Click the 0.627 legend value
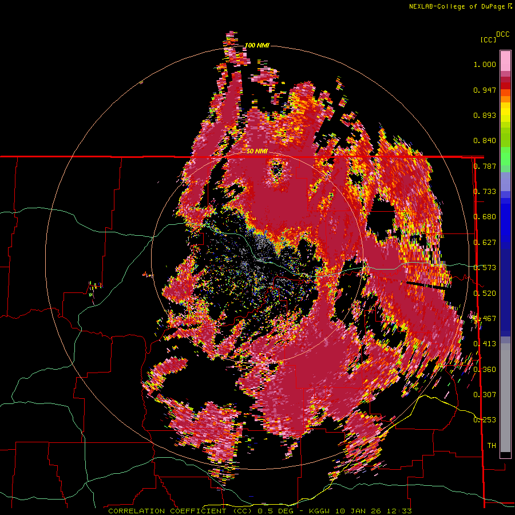This screenshot has height=515, width=515. pyautogui.click(x=485, y=243)
